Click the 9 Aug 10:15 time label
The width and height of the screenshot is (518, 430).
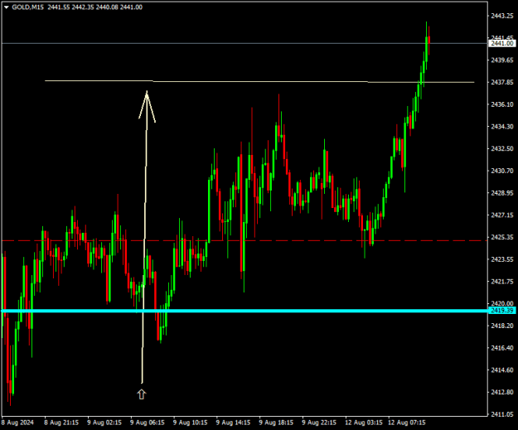pyautogui.click(x=191, y=423)
